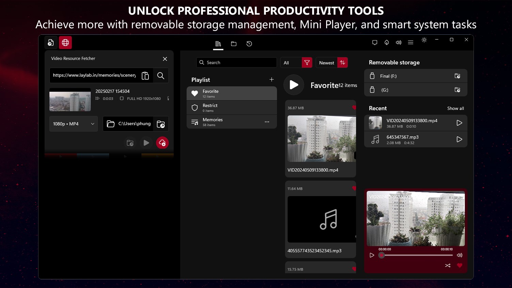Screen dimensions: 512x288
Task: Open the Folder tab
Action: point(234,44)
